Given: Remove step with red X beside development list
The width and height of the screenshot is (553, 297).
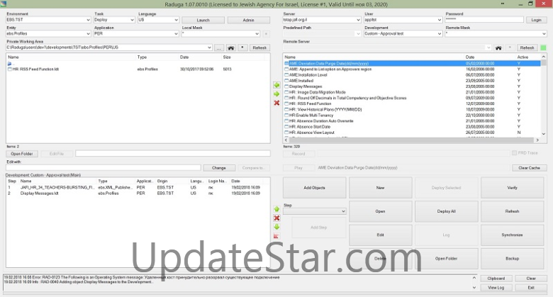Looking at the screenshot, I should [x=276, y=218].
